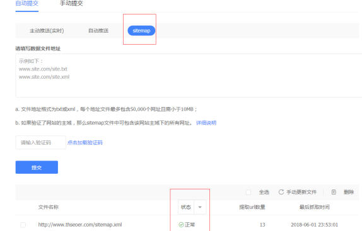
Task: Click the http://www.thseoer.com/sitemap.xml file name
Action: point(80,225)
